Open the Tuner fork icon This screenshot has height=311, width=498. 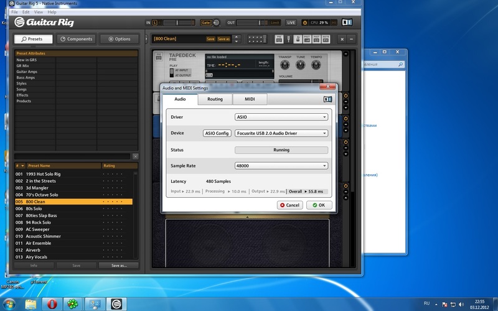[x=288, y=39]
